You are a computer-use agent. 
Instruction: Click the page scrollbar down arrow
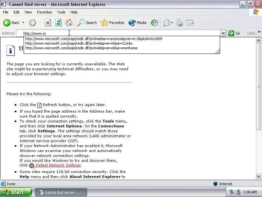click(258, 176)
